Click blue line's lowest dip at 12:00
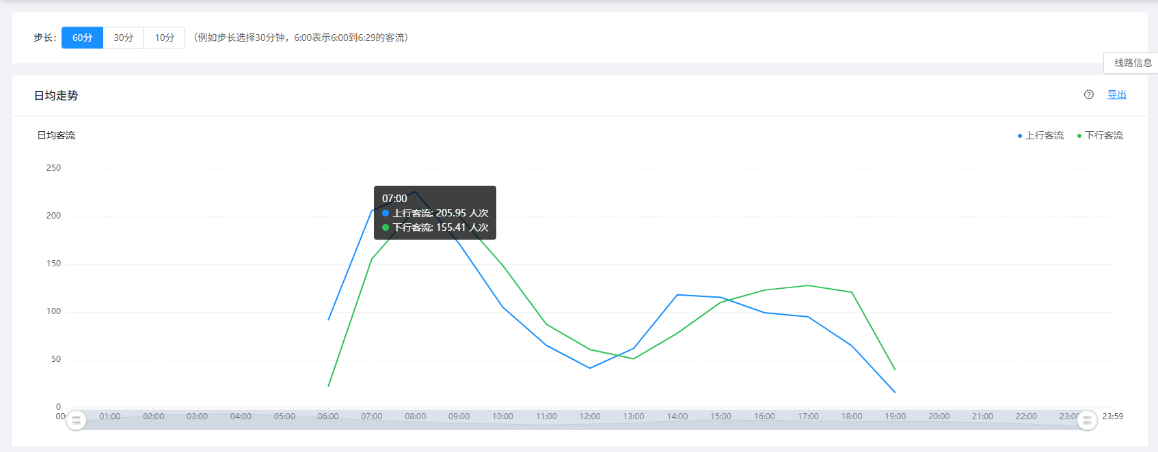Screen dimensions: 1158x452 (590, 368)
